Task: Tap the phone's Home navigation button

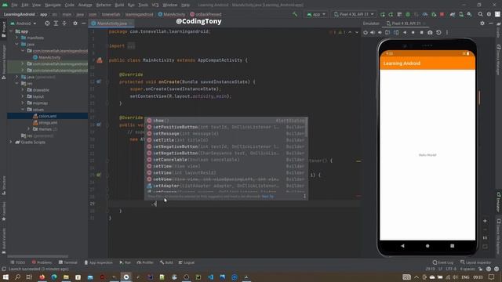Action: pyautogui.click(x=427, y=246)
